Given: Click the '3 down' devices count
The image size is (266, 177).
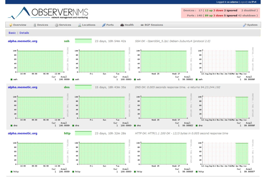Looking at the screenshot, I should 218,11.
